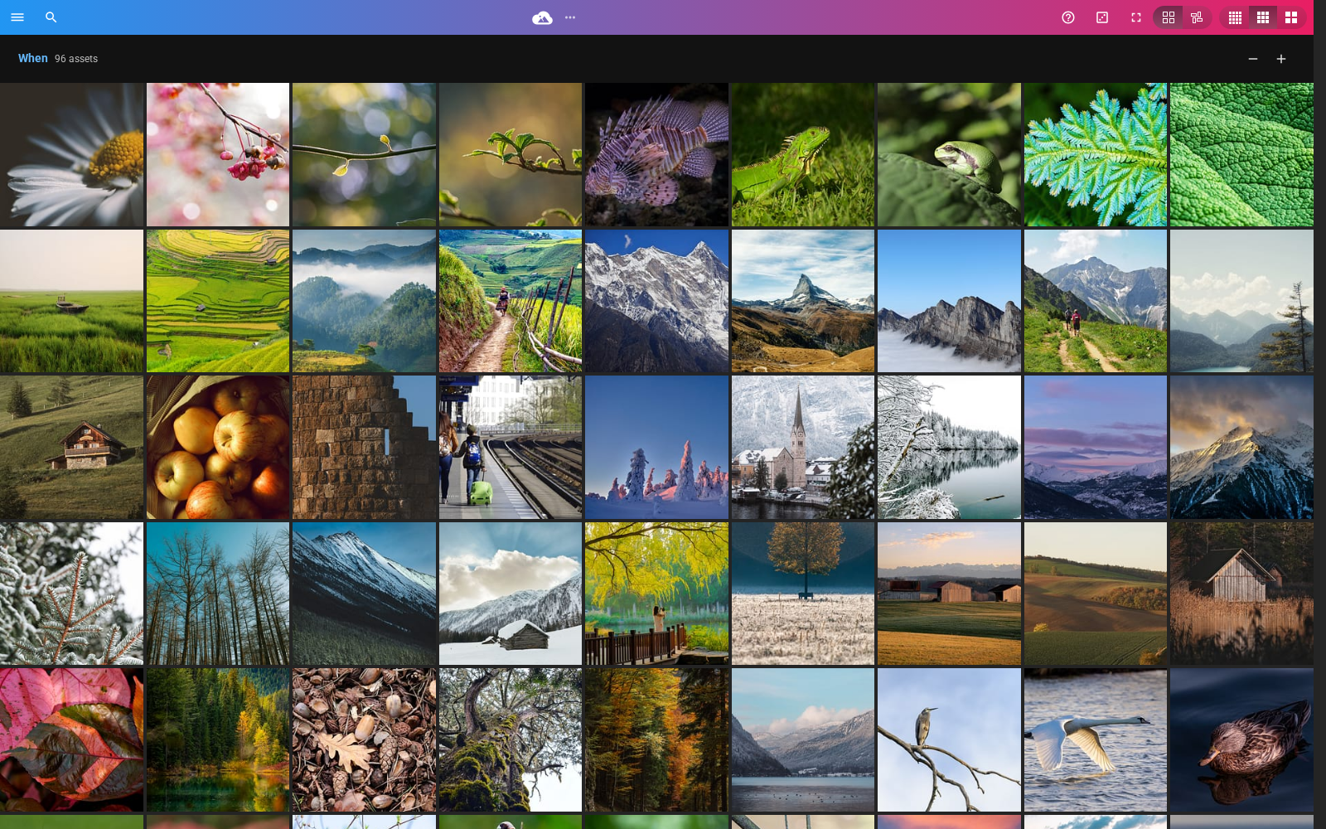Open the snow-covered cabin photo
Screen dimensions: 1326x829
pyautogui.click(x=511, y=594)
